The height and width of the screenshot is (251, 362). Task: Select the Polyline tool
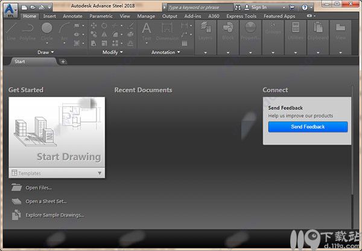tap(28, 31)
